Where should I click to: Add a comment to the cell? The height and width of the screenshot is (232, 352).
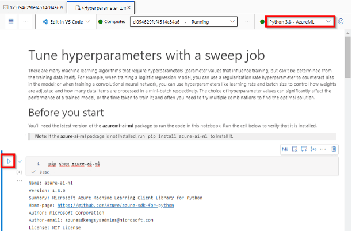(304, 149)
